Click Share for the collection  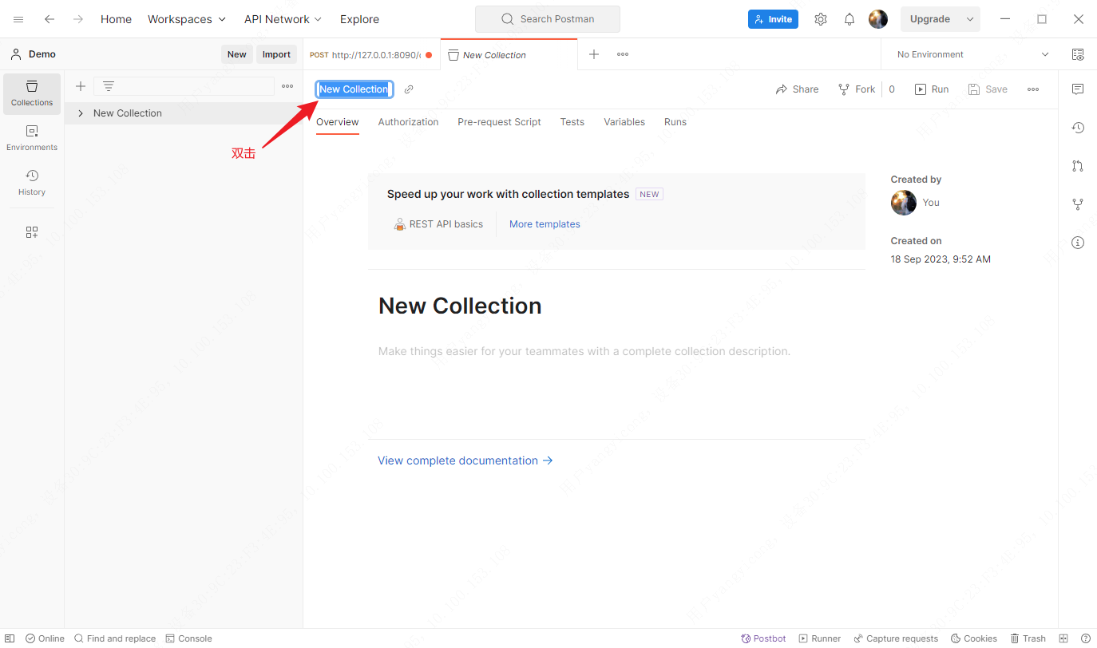797,89
